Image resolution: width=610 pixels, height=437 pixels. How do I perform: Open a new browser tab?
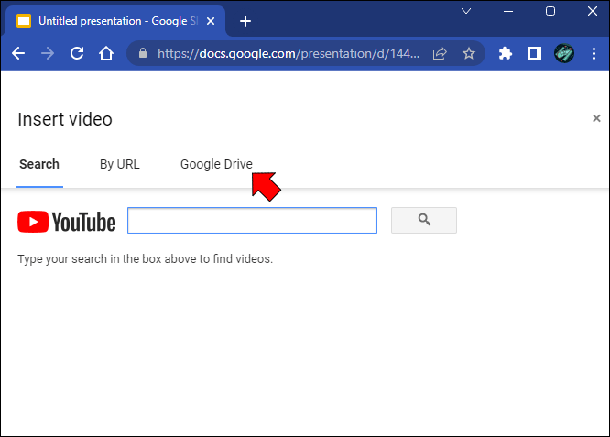click(245, 21)
